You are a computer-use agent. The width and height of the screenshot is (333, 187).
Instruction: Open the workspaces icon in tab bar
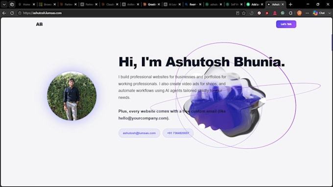pos(12,4)
